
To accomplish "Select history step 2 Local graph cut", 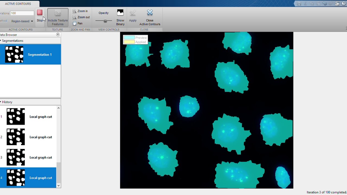I will (x=28, y=137).
